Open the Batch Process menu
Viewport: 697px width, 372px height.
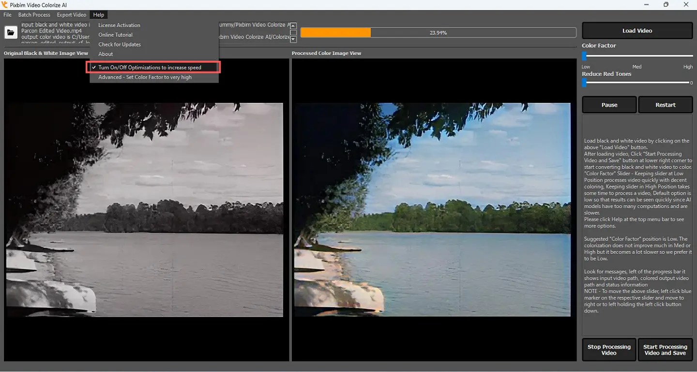pyautogui.click(x=34, y=14)
